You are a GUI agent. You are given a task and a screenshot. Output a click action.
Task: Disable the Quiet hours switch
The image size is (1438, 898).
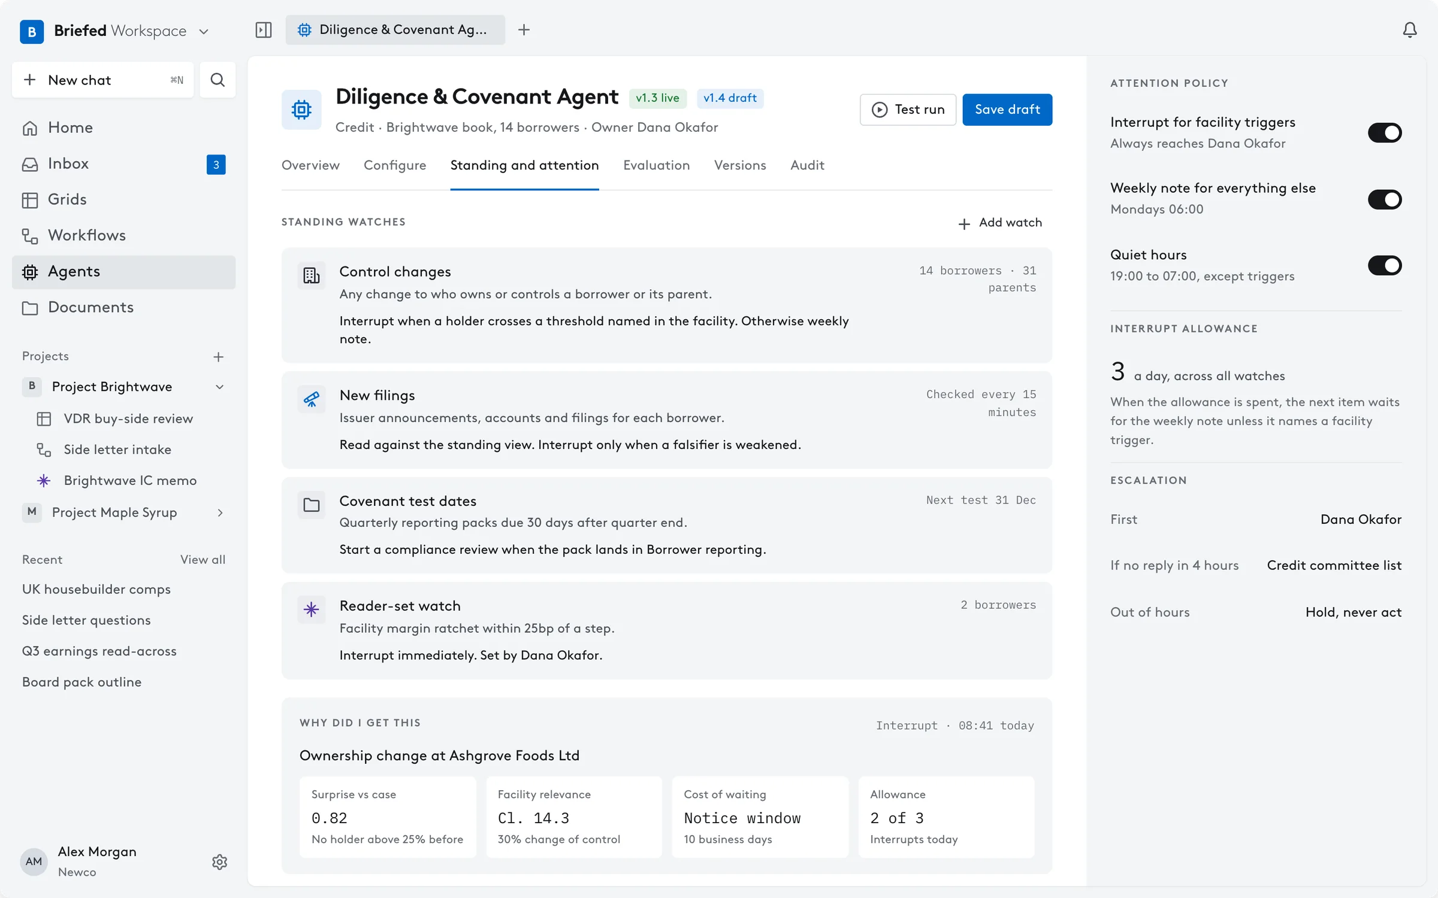click(1384, 265)
